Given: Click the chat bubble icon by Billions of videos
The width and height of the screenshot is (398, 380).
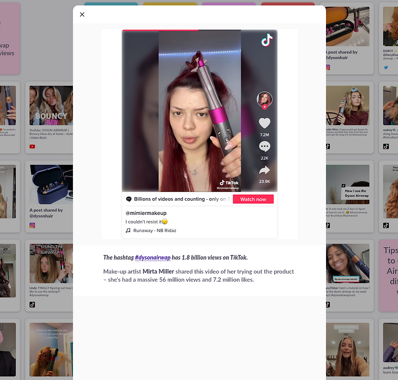Looking at the screenshot, I should coord(129,199).
